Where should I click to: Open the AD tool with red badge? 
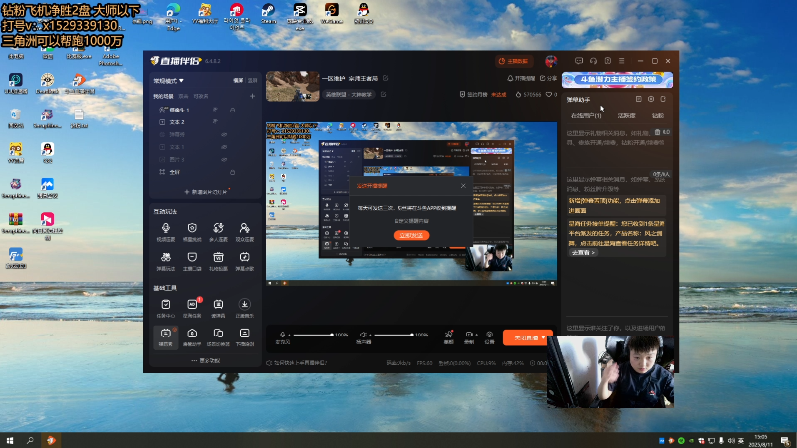pyautogui.click(x=192, y=308)
